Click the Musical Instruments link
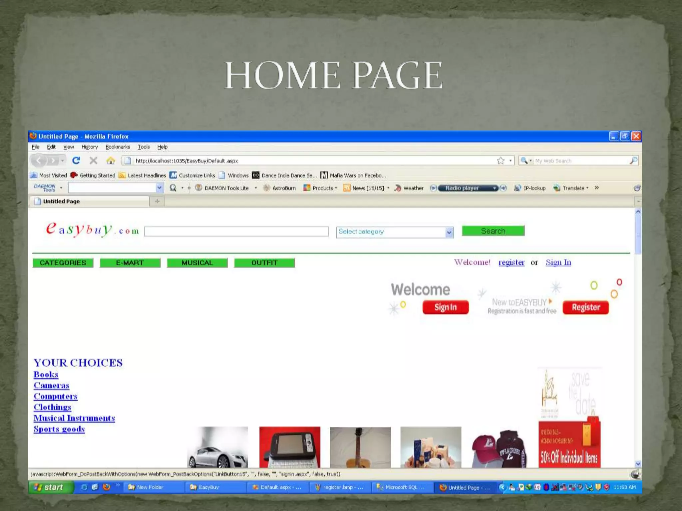This screenshot has height=511, width=682. 74,418
